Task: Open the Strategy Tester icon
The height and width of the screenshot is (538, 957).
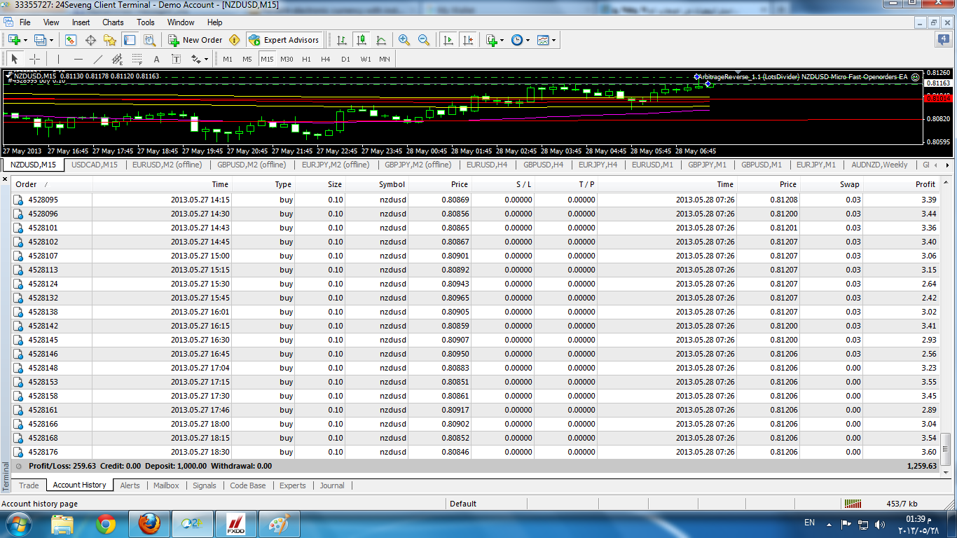Action: click(149, 40)
